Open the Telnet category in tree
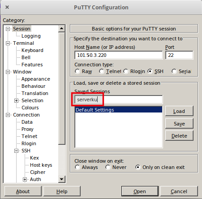This screenshot has width=202, height=199. 30,136
